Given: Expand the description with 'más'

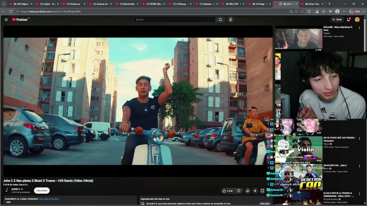Looking at the screenshot, I should pos(8,202).
